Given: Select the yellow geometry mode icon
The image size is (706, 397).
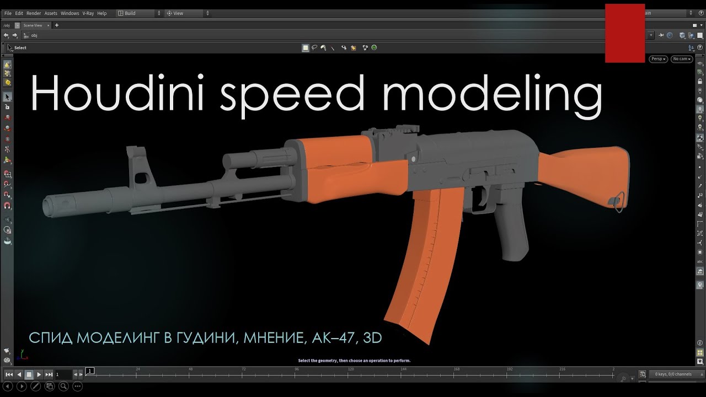Looking at the screenshot, I should pyautogui.click(x=8, y=82).
